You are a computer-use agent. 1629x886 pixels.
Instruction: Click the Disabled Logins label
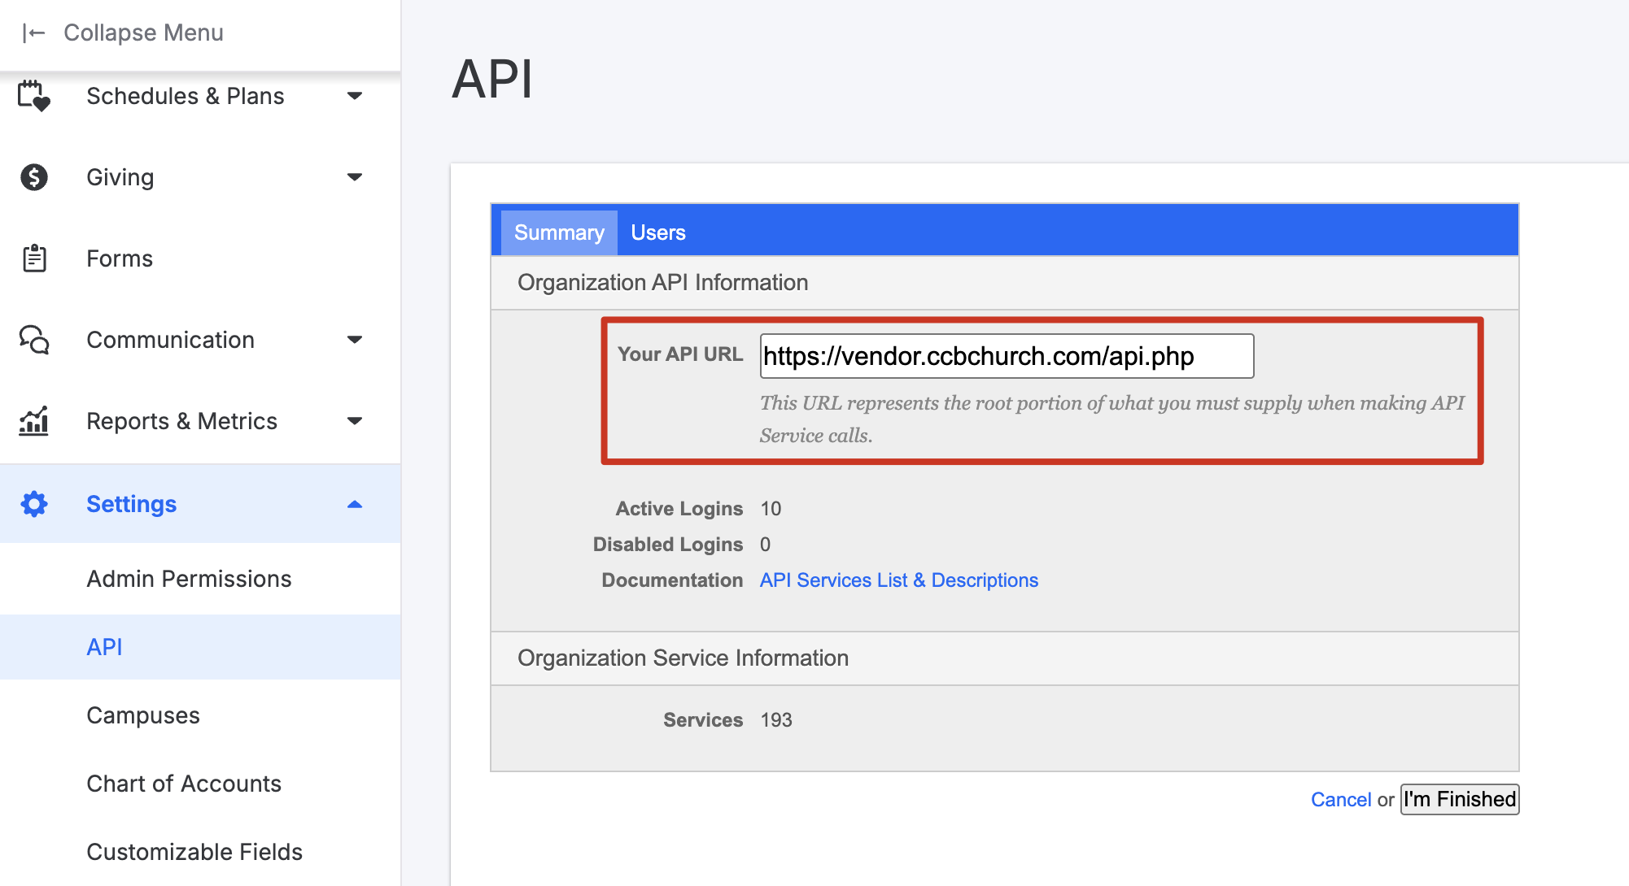(668, 545)
